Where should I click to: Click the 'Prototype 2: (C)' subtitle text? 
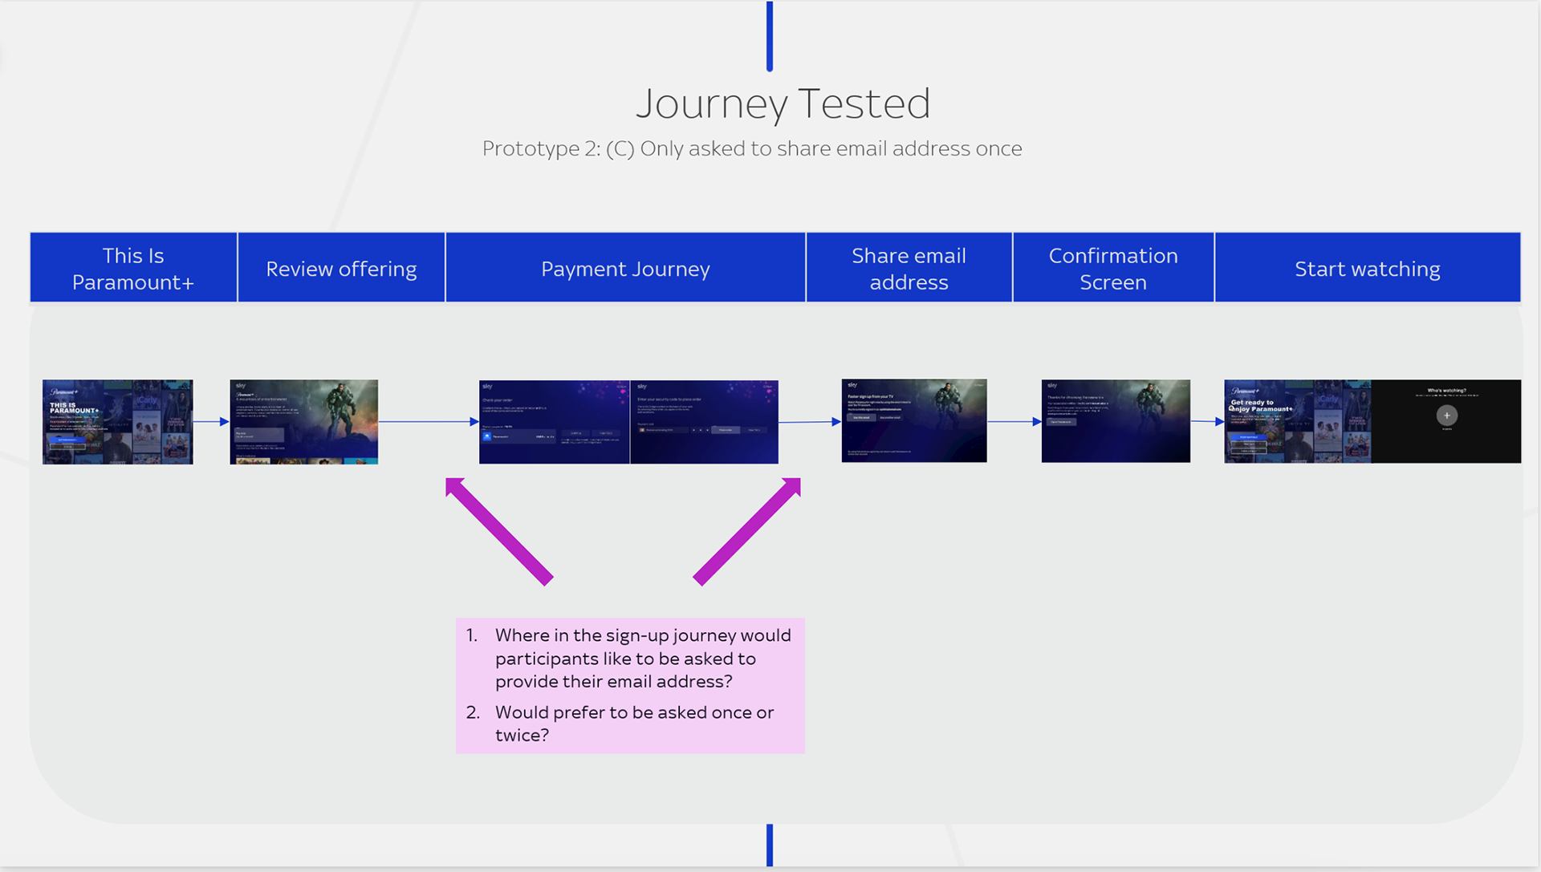click(752, 148)
